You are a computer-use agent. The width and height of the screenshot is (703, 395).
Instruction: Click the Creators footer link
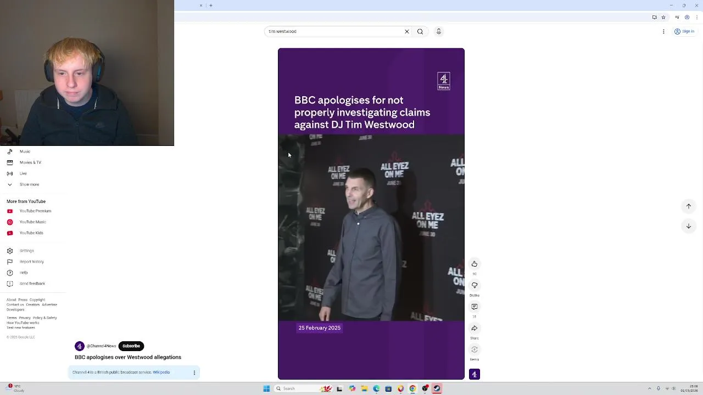33,304
